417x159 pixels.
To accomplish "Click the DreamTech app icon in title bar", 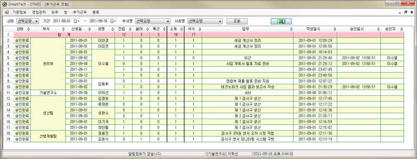I will point(5,4).
